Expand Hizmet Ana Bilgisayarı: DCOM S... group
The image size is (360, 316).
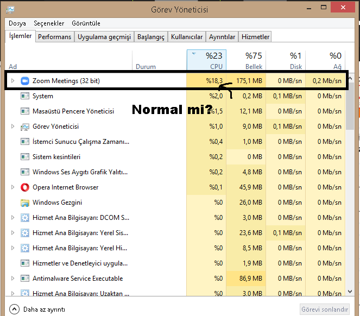(x=13, y=218)
